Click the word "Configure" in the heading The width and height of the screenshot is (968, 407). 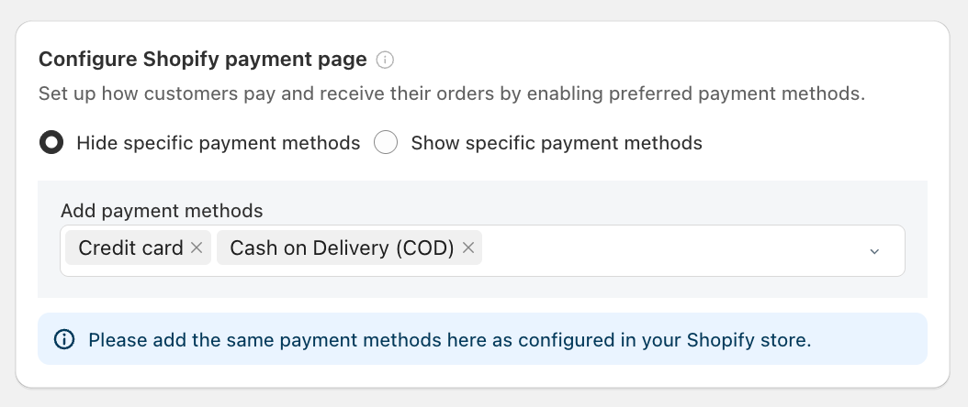(x=88, y=60)
